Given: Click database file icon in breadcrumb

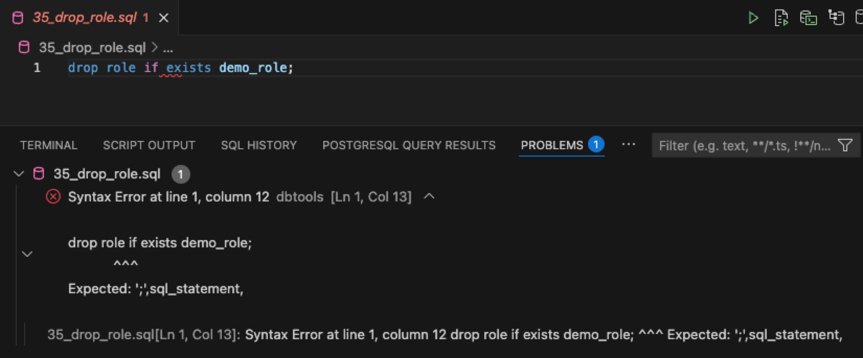Looking at the screenshot, I should coord(24,47).
